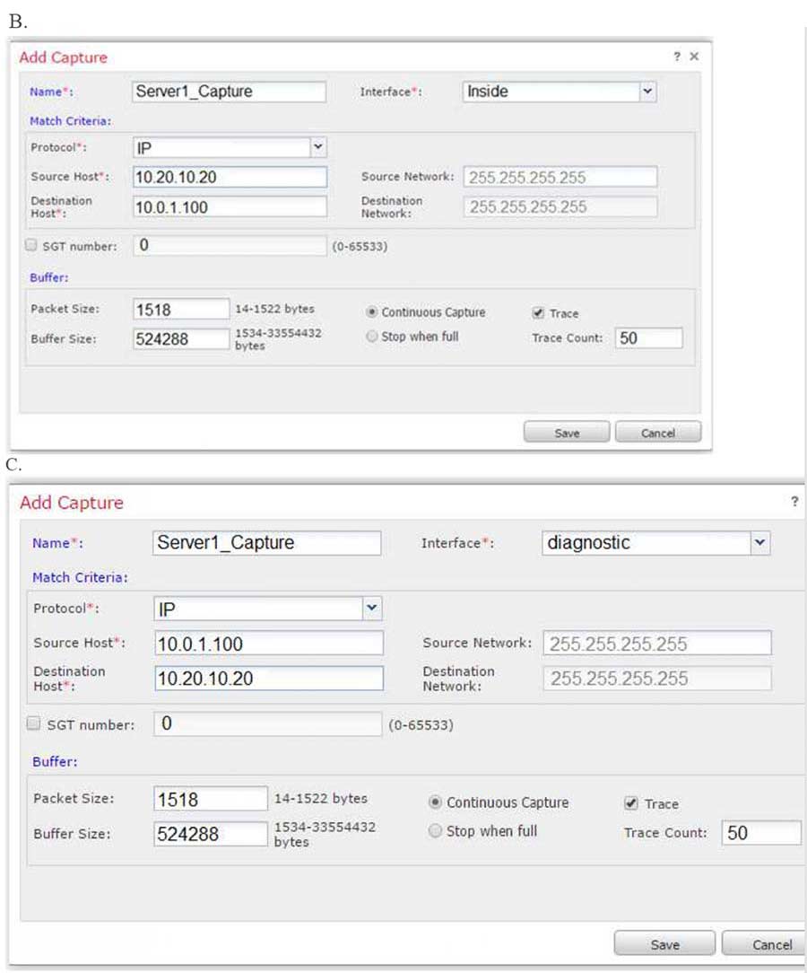Image resolution: width=807 pixels, height=973 pixels.
Task: Close dialog B with the X icon
Action: click(694, 57)
